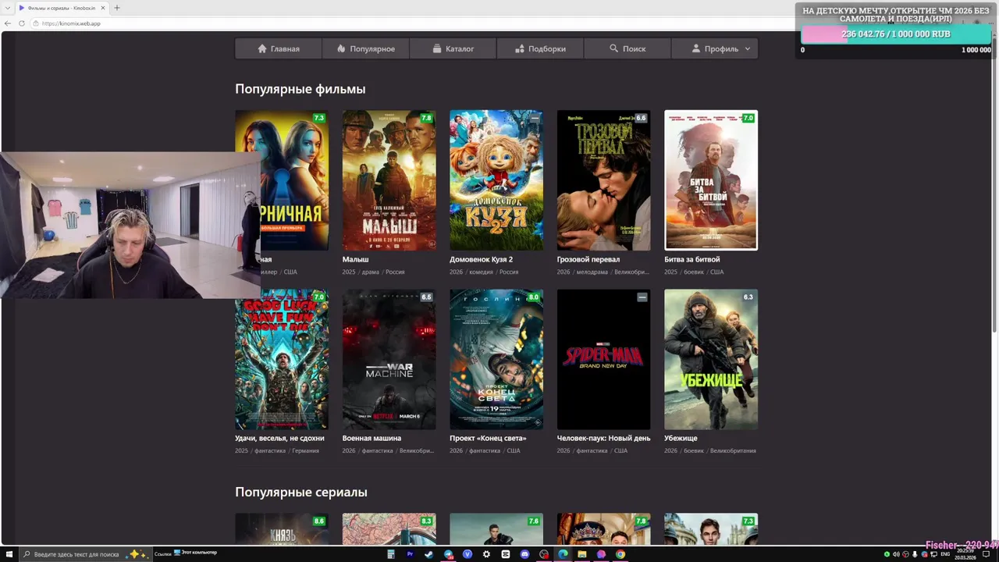The height and width of the screenshot is (562, 999).
Task: Click the site info lock icon
Action: click(x=36, y=23)
